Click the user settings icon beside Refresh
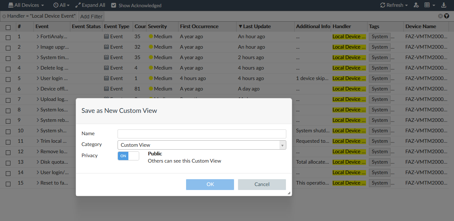 click(416, 5)
